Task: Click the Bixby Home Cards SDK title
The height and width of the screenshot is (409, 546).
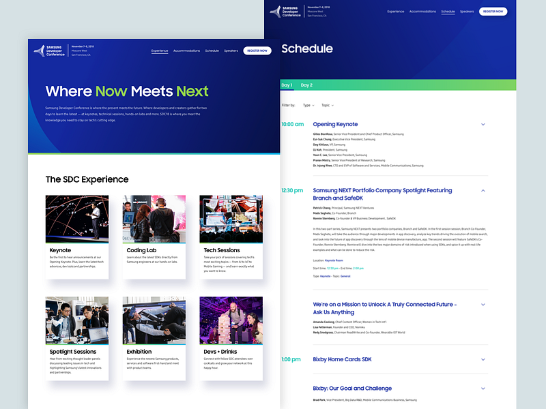Action: click(343, 359)
